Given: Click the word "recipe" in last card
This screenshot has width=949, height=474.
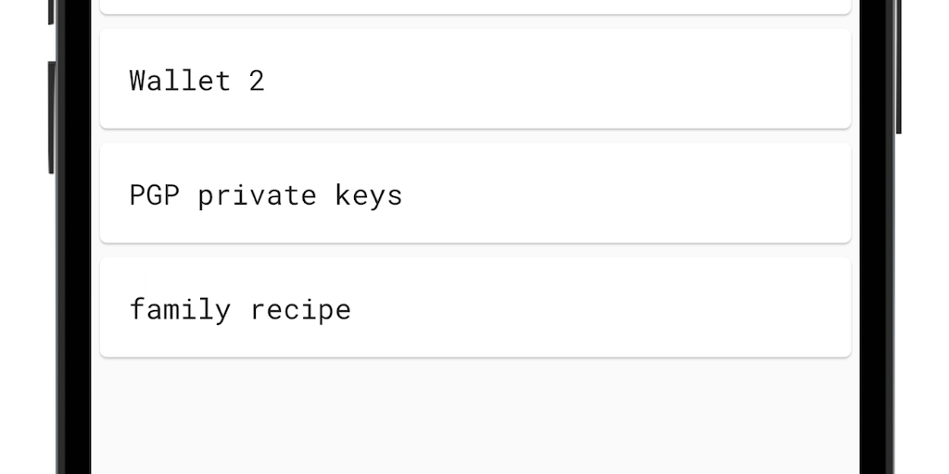Looking at the screenshot, I should pos(300,309).
